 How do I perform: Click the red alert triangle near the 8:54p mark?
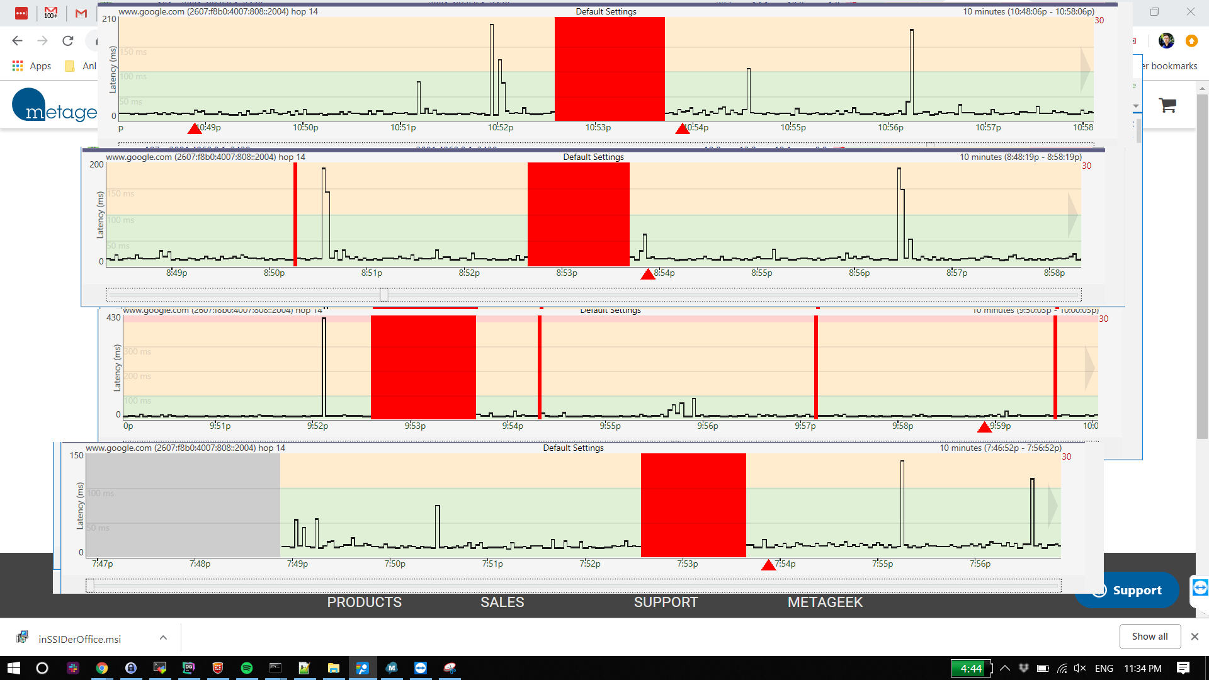pos(647,273)
